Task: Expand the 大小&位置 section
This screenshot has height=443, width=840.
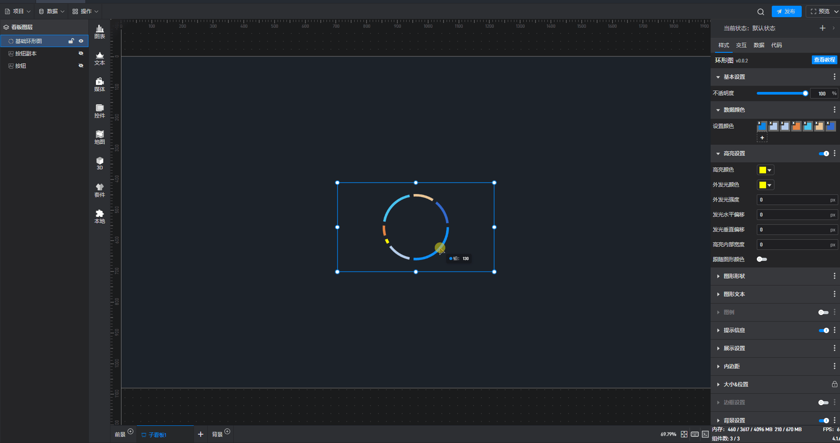Action: pyautogui.click(x=736, y=384)
